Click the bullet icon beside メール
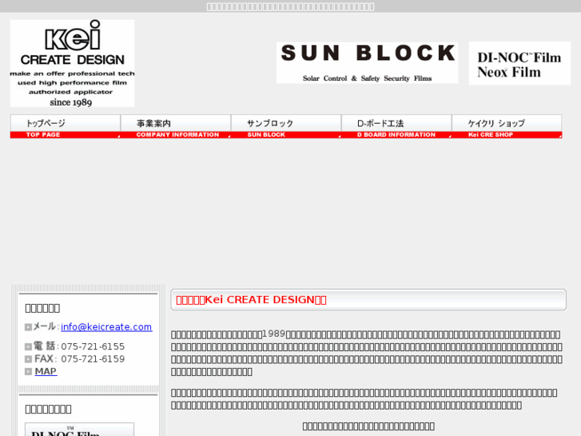581x436 pixels. click(28, 327)
